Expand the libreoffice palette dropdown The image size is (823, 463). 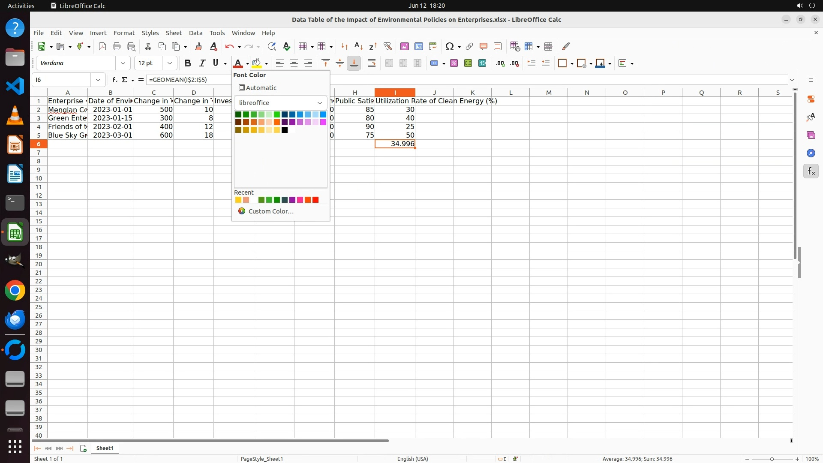[x=319, y=103]
